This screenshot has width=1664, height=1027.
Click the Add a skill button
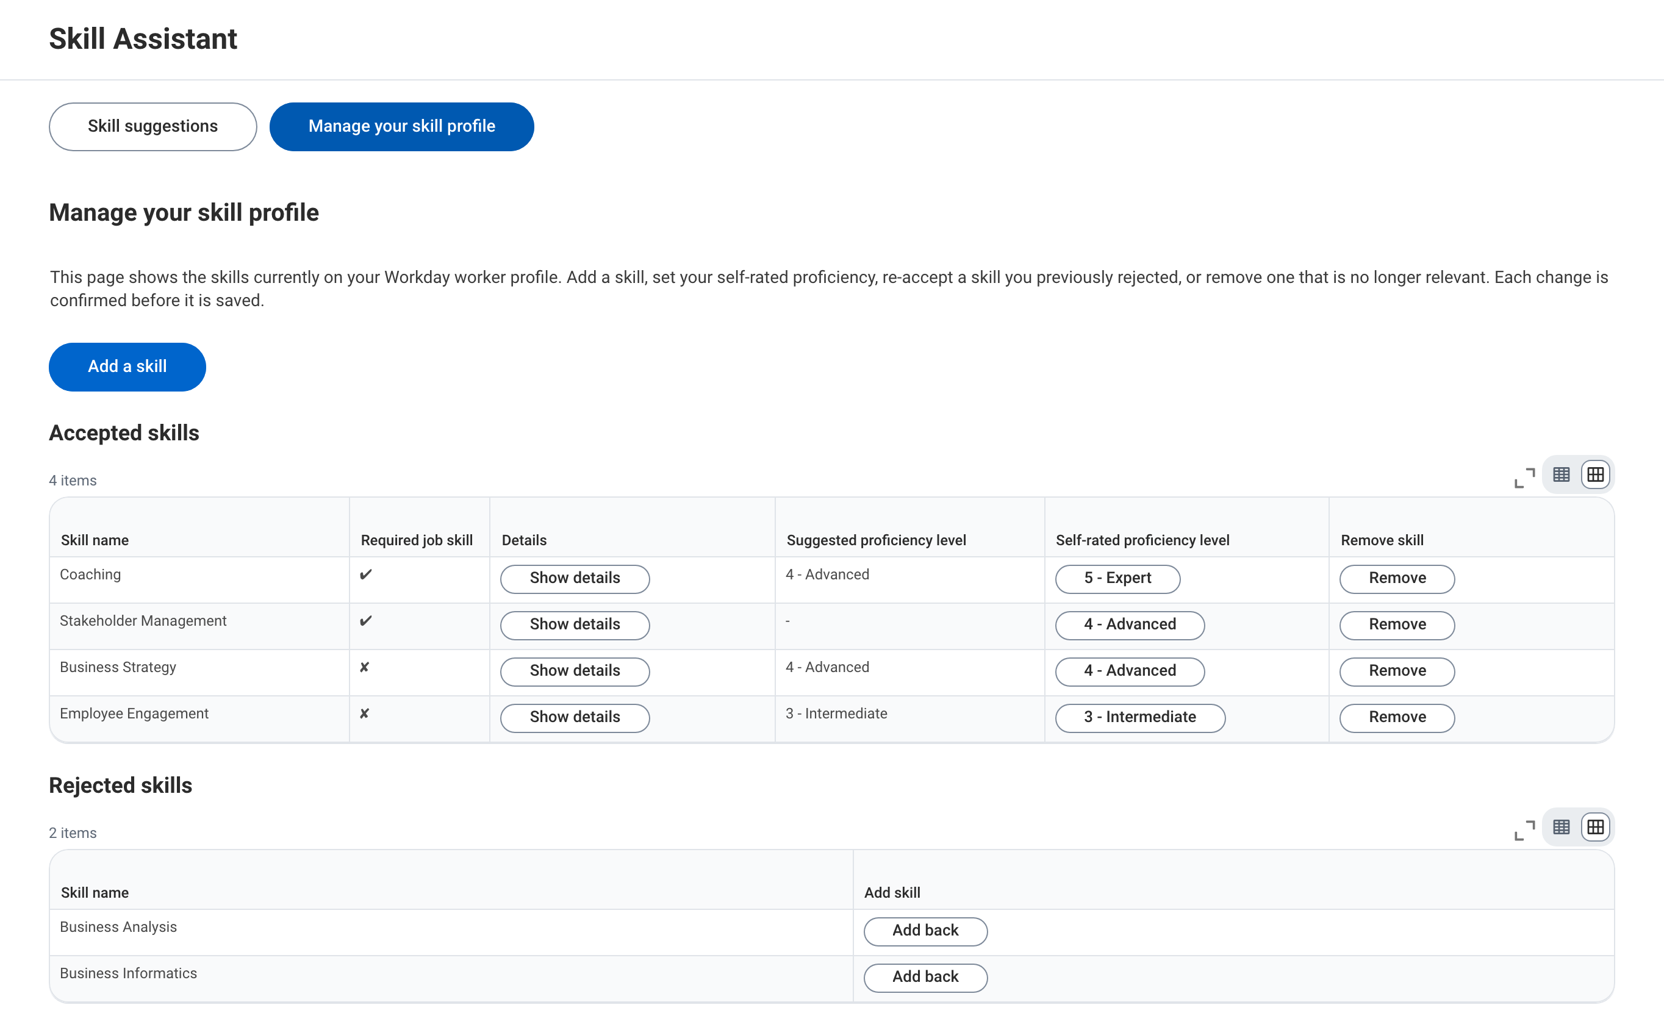(x=127, y=367)
